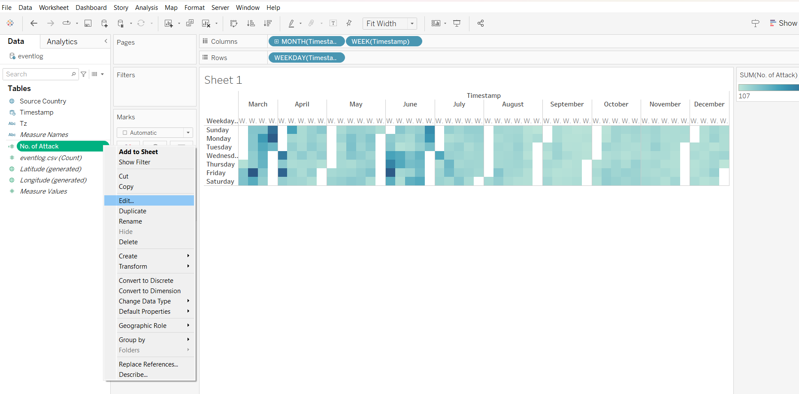Click the Duplicate worksheet icon
Viewport: 799px width, 394px height.
tap(190, 24)
